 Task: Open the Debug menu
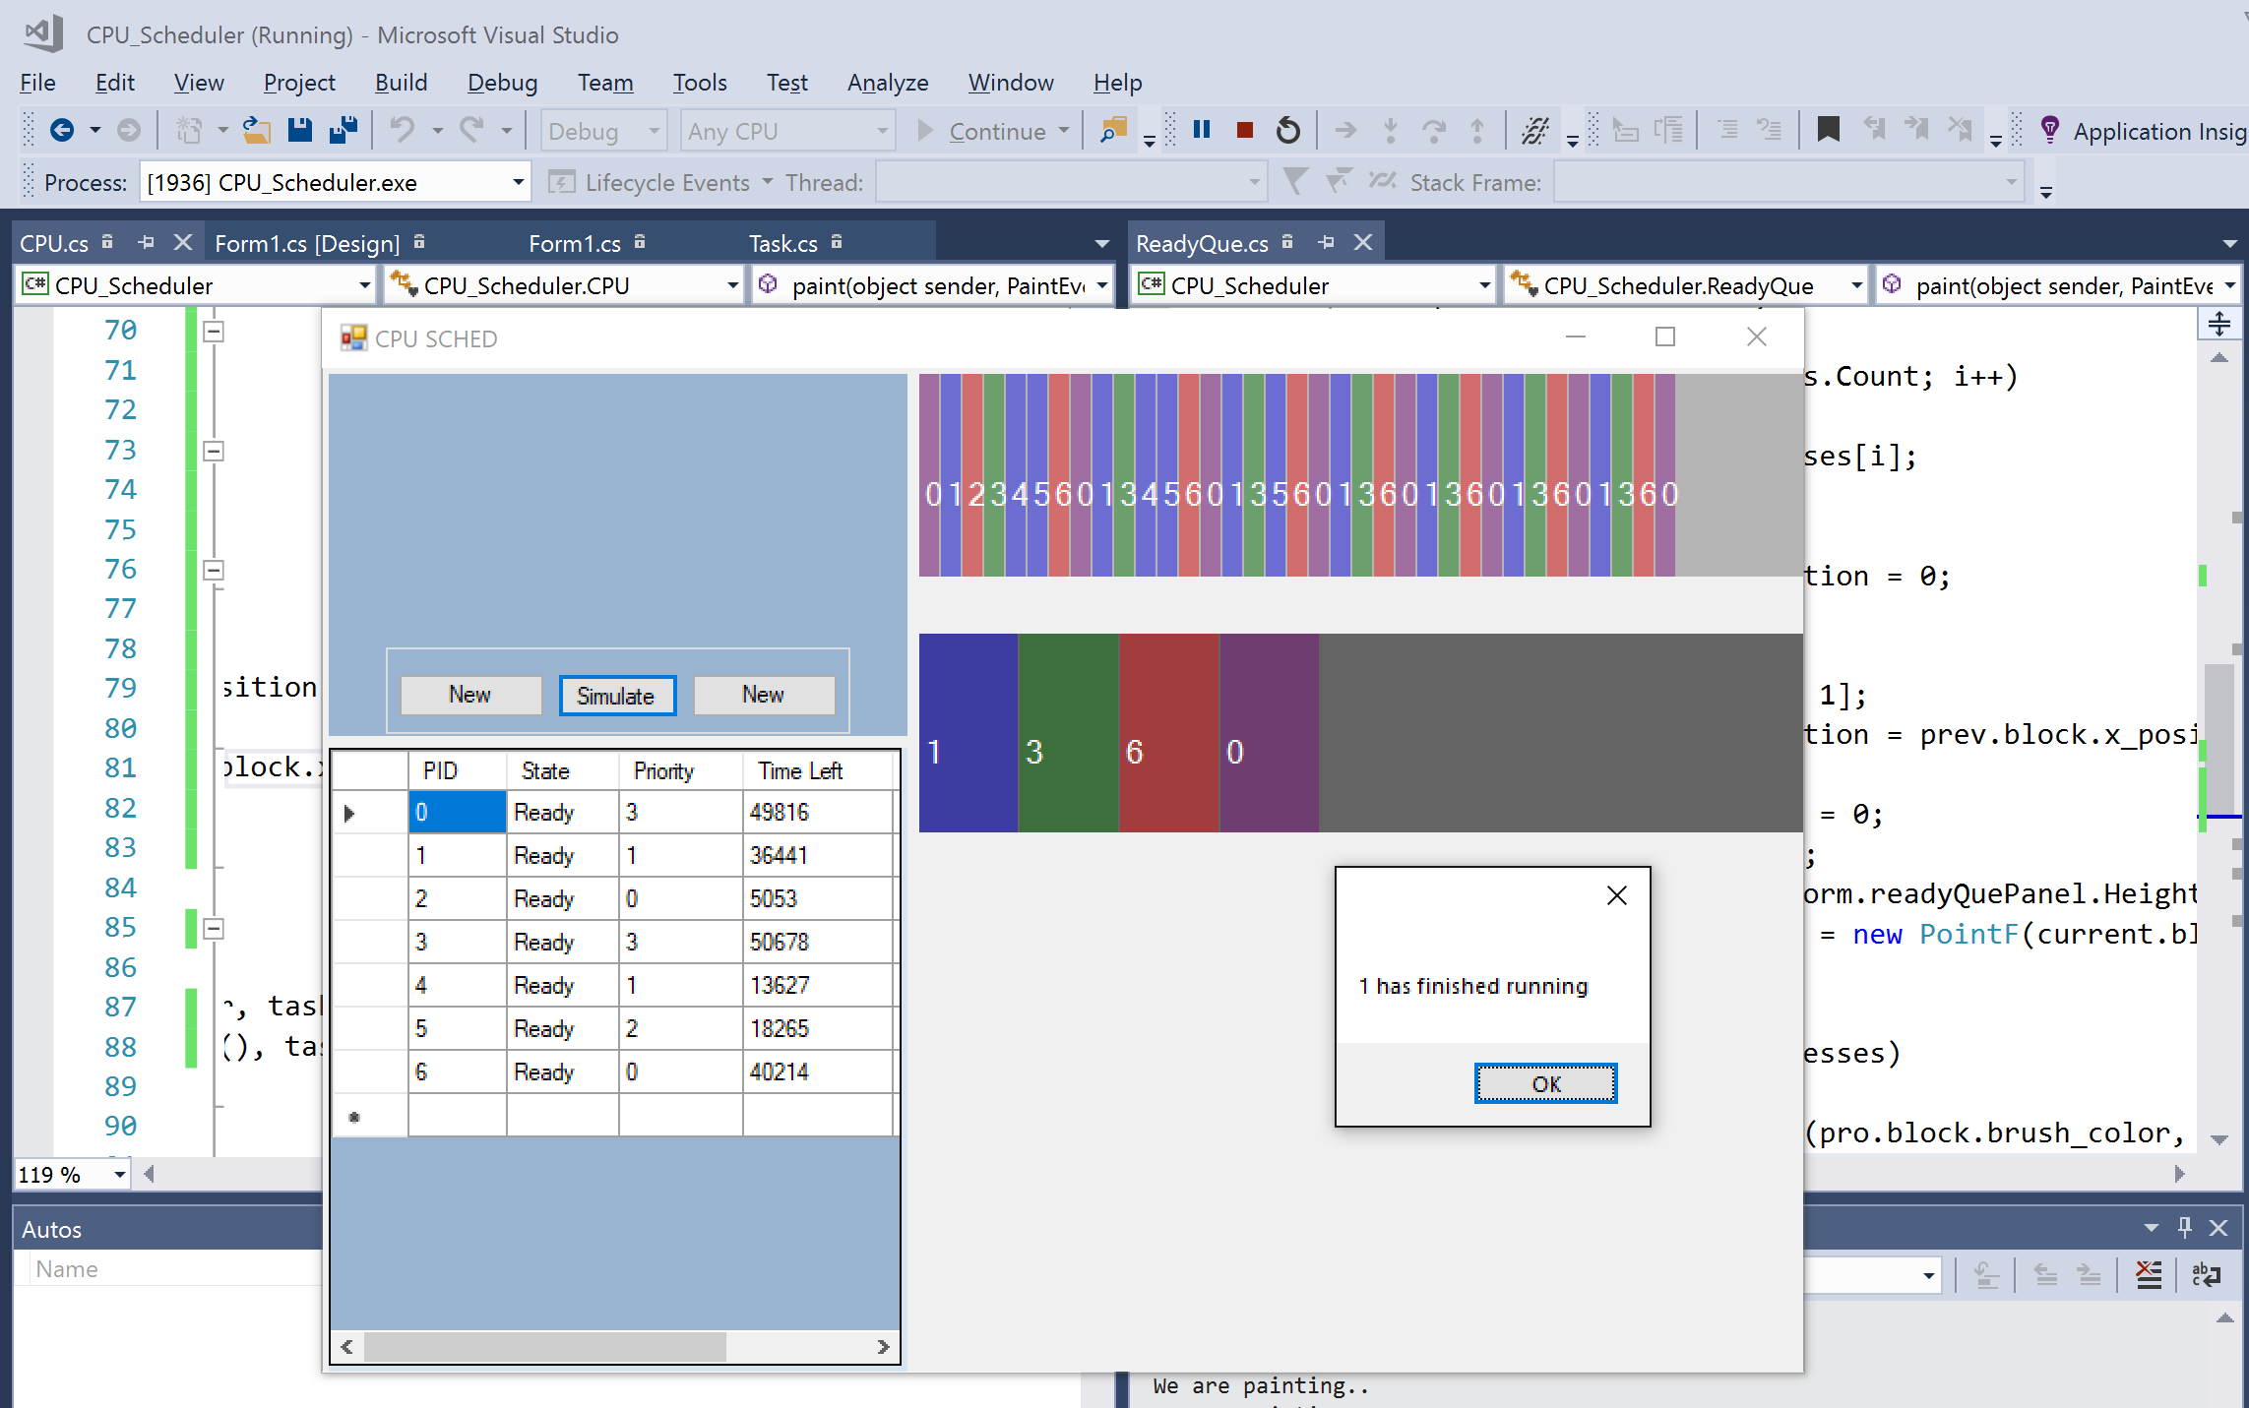[502, 82]
